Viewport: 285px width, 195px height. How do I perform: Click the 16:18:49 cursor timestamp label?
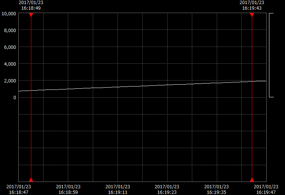31,5
